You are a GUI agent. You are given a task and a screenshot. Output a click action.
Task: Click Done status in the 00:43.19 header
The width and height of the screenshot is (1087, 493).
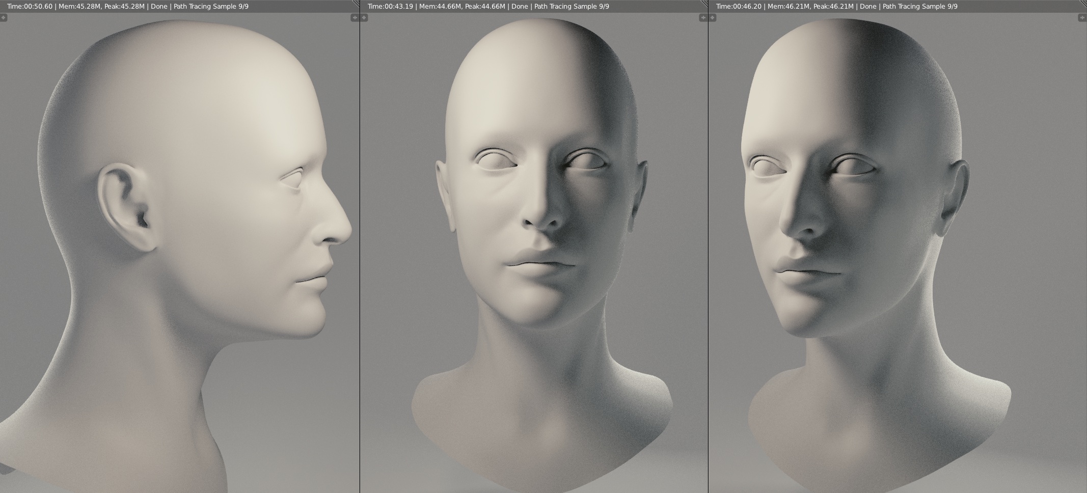coord(520,7)
